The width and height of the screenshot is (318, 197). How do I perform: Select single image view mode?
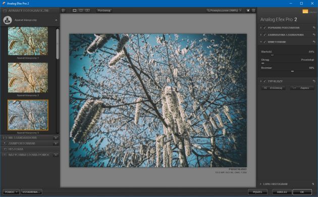pos(75,10)
